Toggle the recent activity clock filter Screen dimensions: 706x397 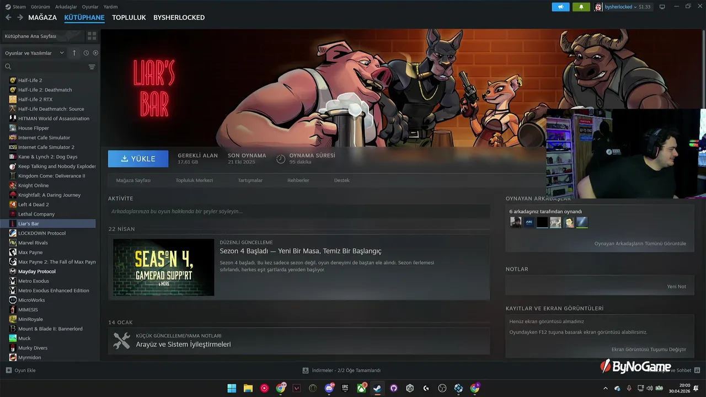pos(86,53)
